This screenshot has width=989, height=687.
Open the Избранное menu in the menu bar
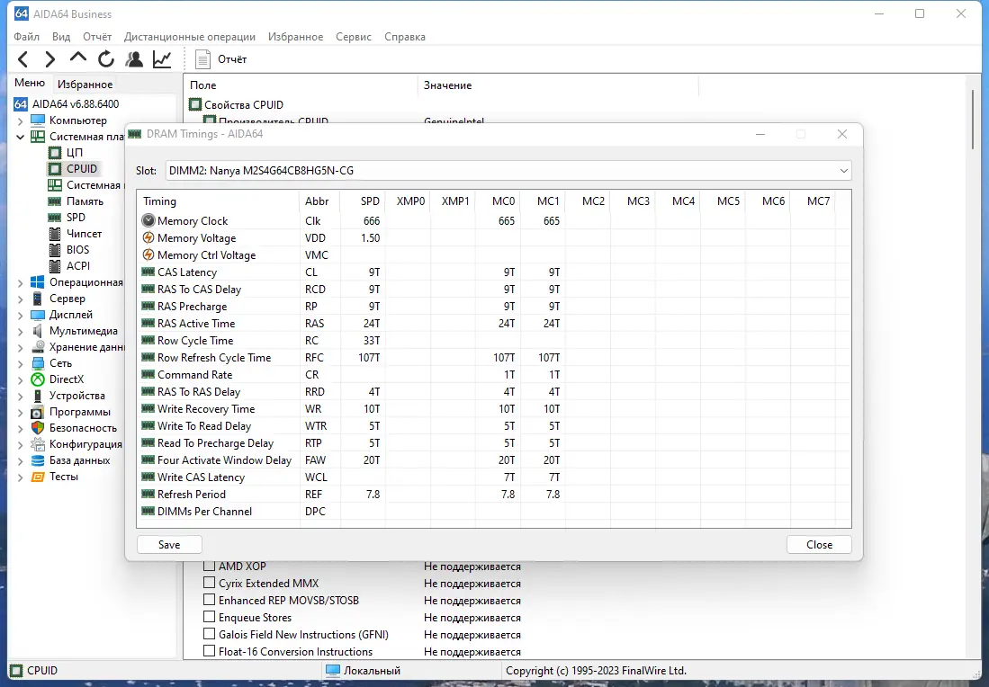pos(296,37)
